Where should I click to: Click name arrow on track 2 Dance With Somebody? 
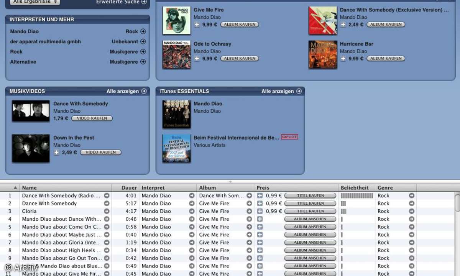coord(107,204)
